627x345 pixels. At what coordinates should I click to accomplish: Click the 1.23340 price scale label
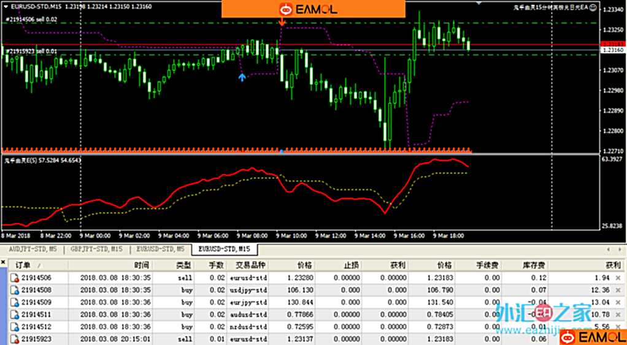(613, 9)
